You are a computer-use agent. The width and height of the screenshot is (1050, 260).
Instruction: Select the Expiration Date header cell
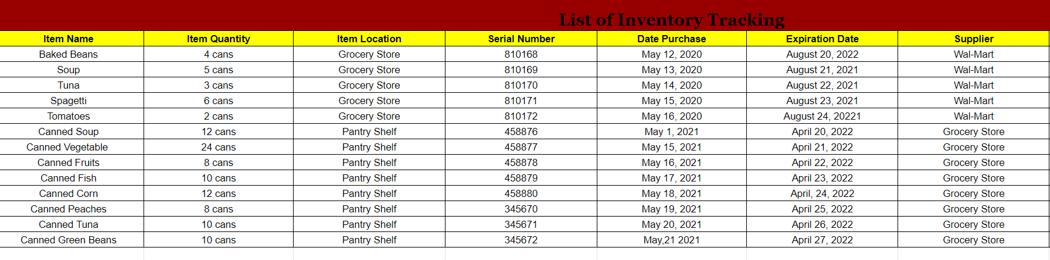(x=822, y=39)
